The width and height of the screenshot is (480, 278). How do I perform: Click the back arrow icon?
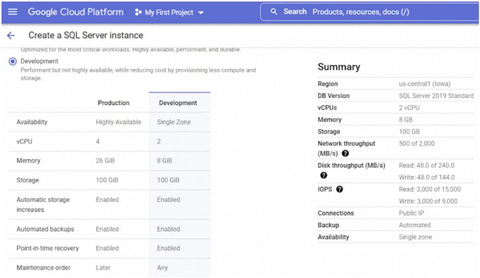(11, 36)
